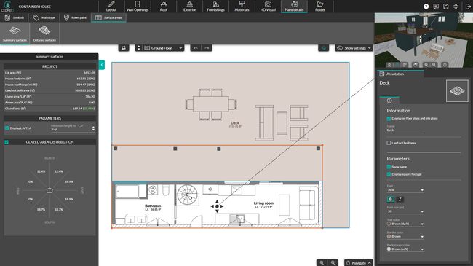473x266 pixels.
Task: Select the Walls type sub-tab
Action: [44, 17]
